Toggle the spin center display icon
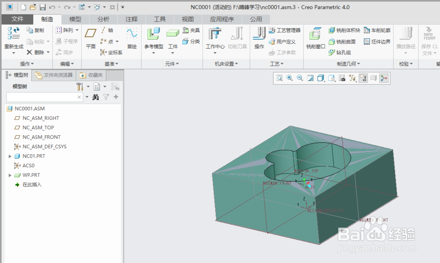This screenshot has width=440, height=263. tap(384, 78)
